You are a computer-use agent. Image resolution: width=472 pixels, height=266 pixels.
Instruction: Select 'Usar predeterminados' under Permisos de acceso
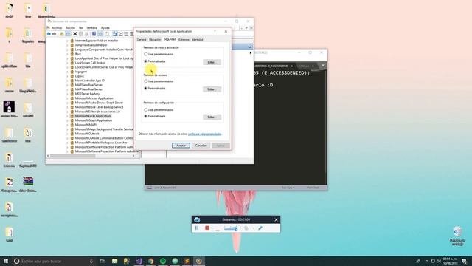point(146,81)
